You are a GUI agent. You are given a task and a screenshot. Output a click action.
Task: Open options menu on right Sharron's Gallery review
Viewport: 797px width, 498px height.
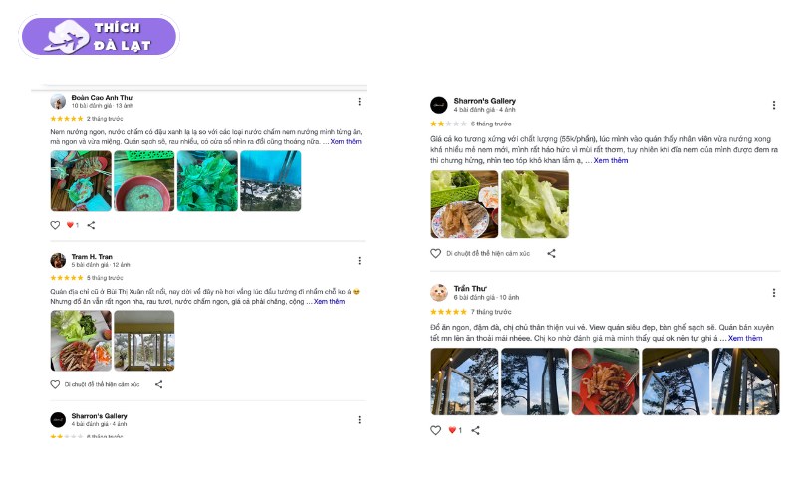point(773,105)
